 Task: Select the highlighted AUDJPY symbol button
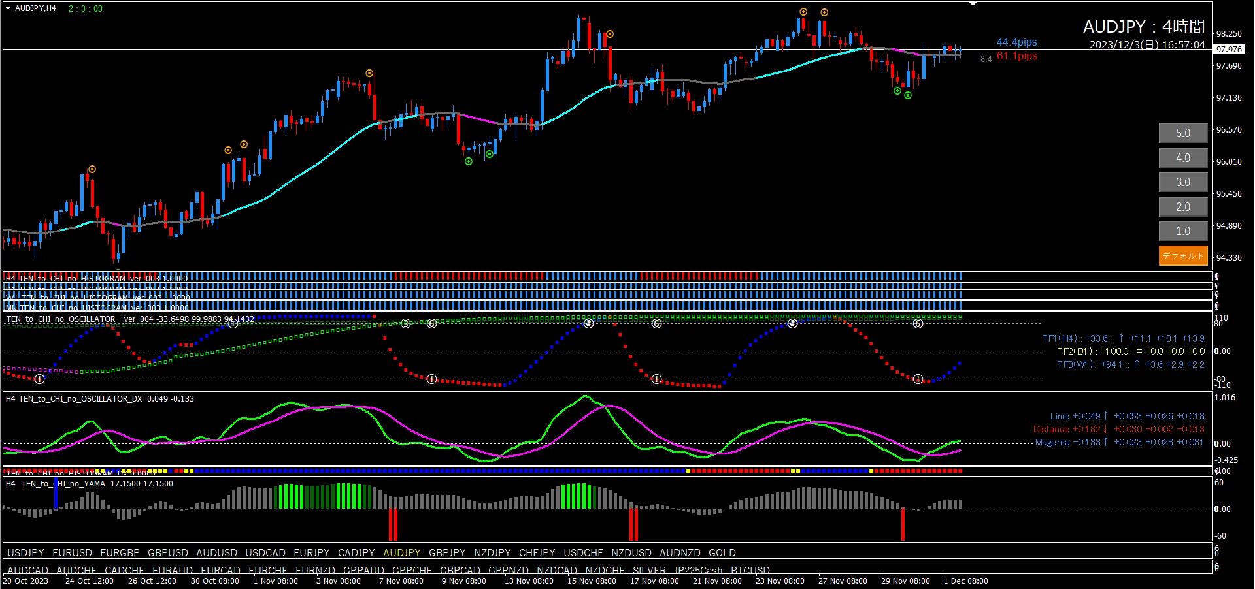tap(402, 553)
